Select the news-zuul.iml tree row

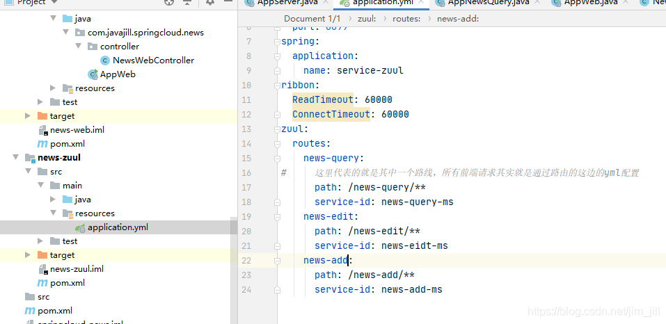[118, 269]
